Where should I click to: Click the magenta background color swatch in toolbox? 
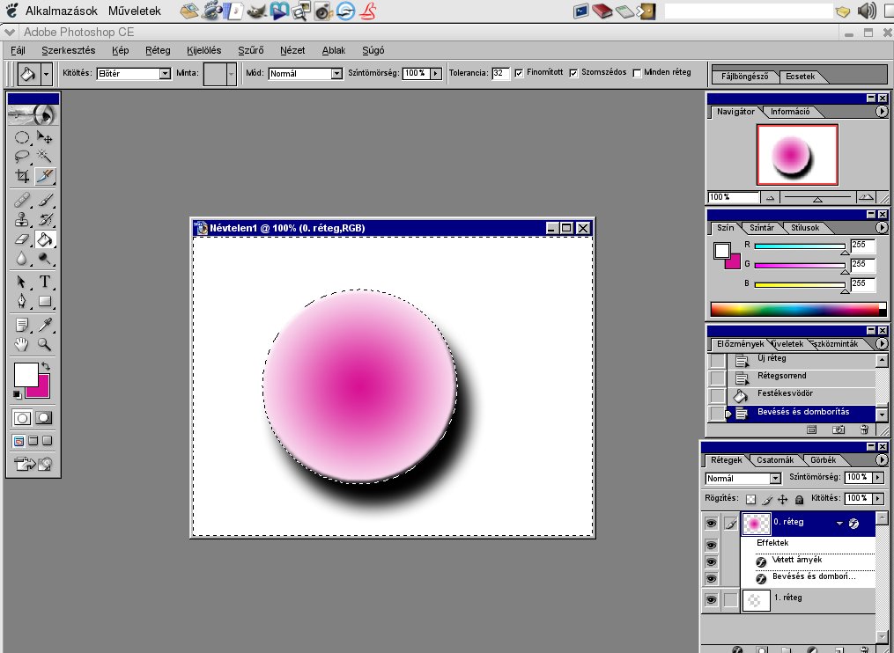click(41, 388)
